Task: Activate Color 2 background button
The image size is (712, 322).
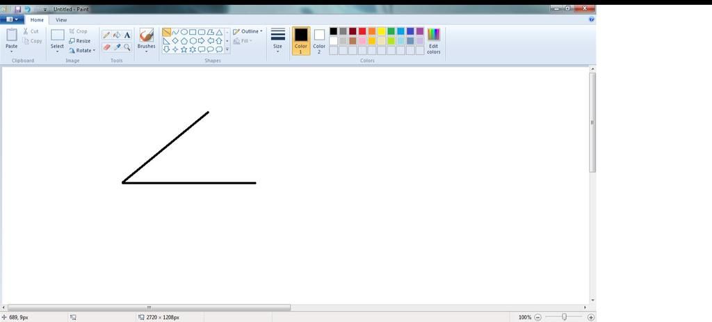Action: tap(319, 41)
